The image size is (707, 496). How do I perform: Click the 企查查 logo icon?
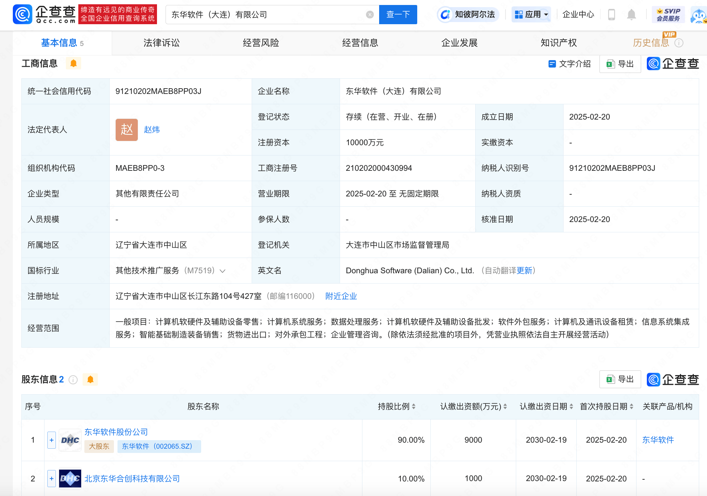click(x=22, y=15)
